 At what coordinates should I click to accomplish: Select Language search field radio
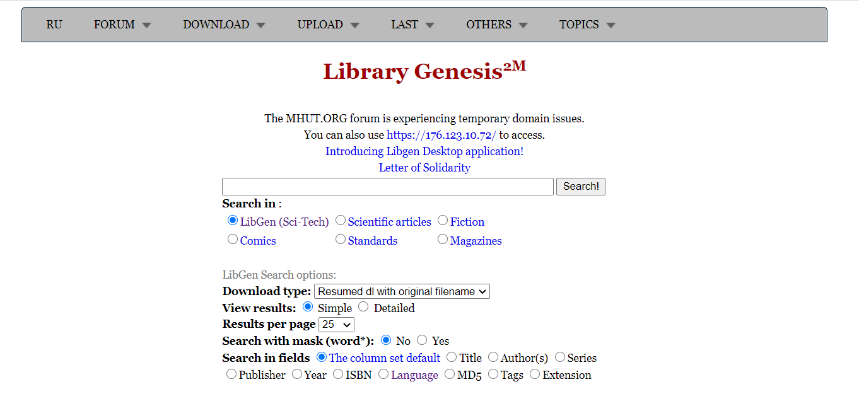(x=383, y=374)
